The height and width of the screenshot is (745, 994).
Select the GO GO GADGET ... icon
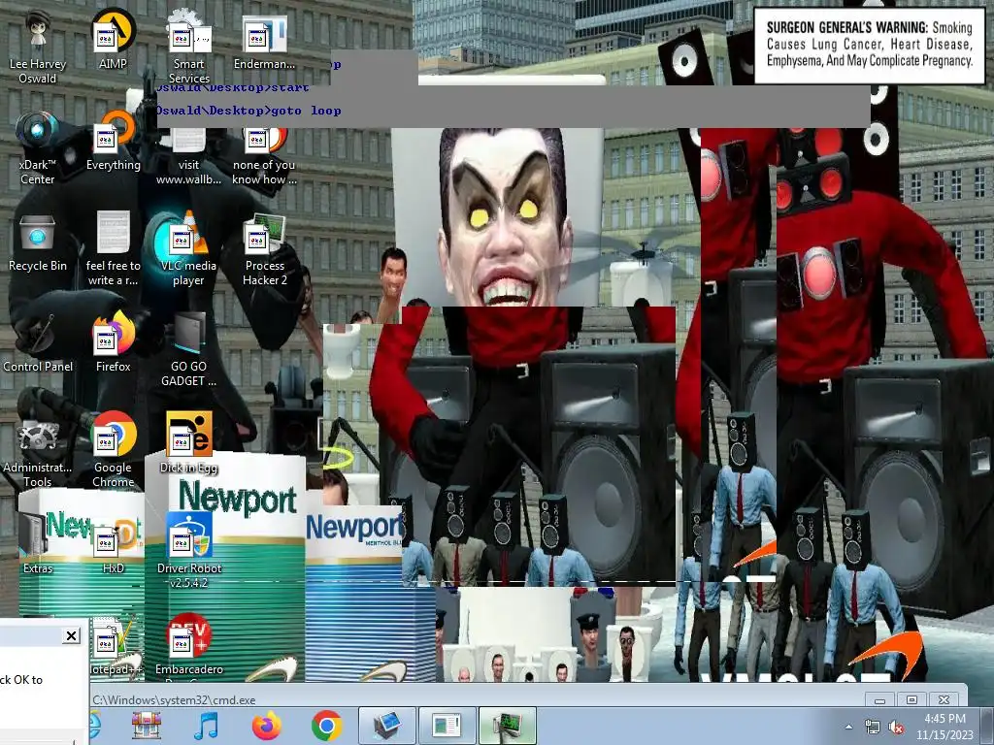coord(189,349)
